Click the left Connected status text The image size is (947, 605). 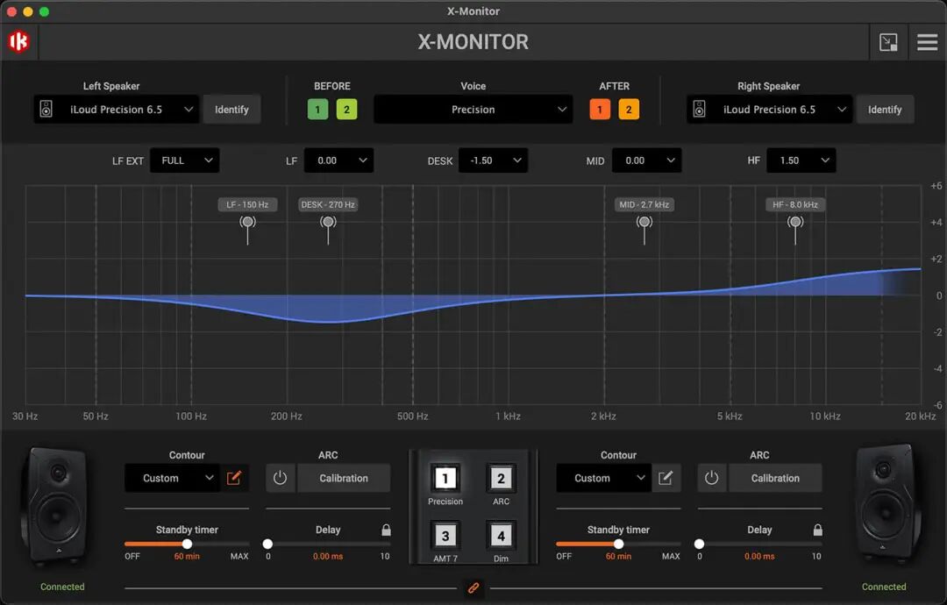pyautogui.click(x=62, y=587)
